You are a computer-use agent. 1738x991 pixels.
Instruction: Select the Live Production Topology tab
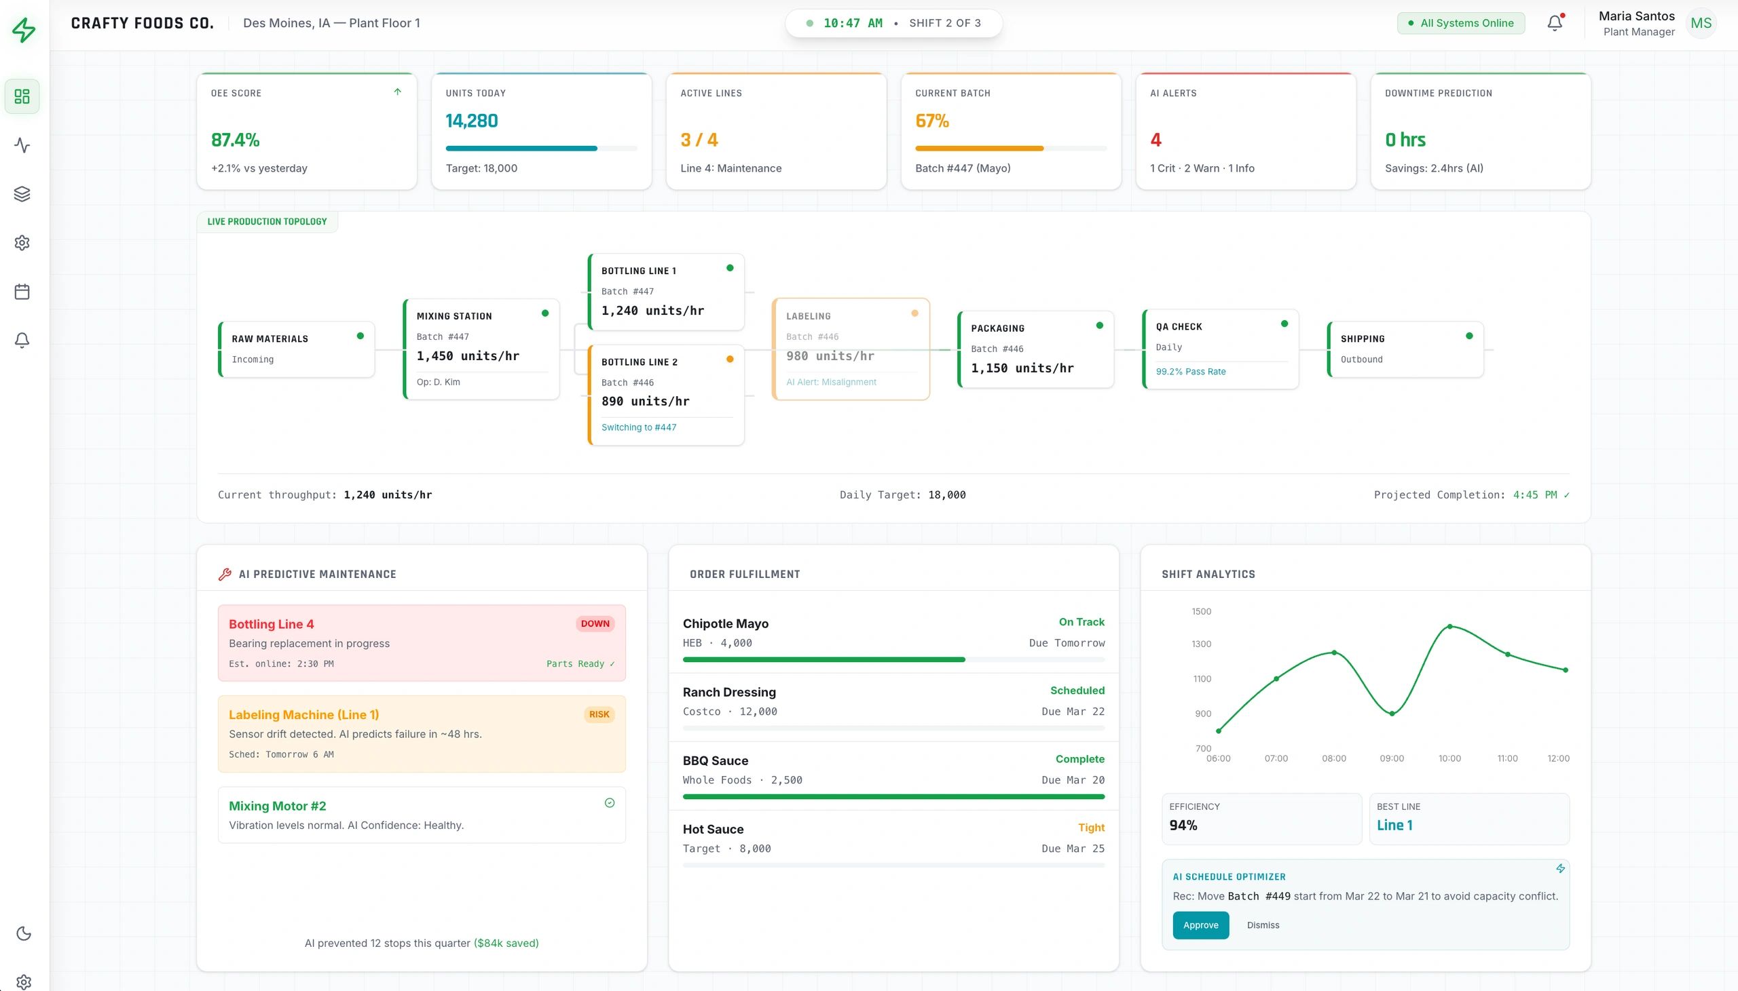267,220
